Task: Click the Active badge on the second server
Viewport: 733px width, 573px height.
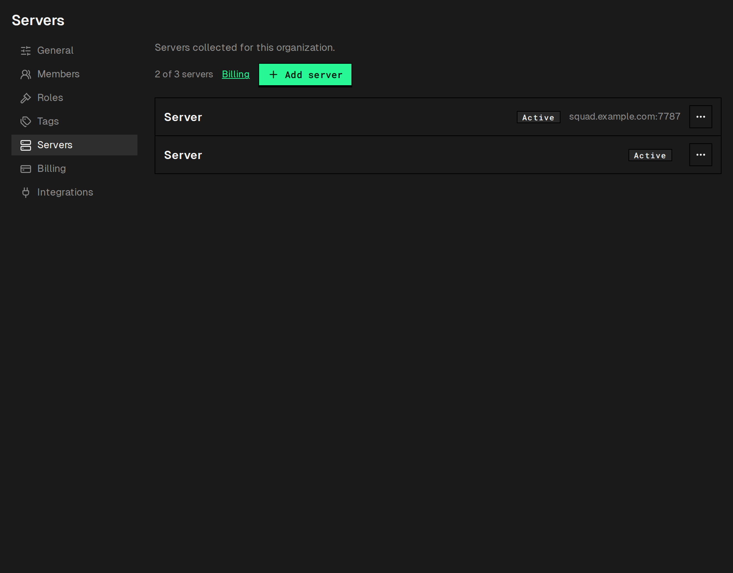Action: (x=650, y=155)
